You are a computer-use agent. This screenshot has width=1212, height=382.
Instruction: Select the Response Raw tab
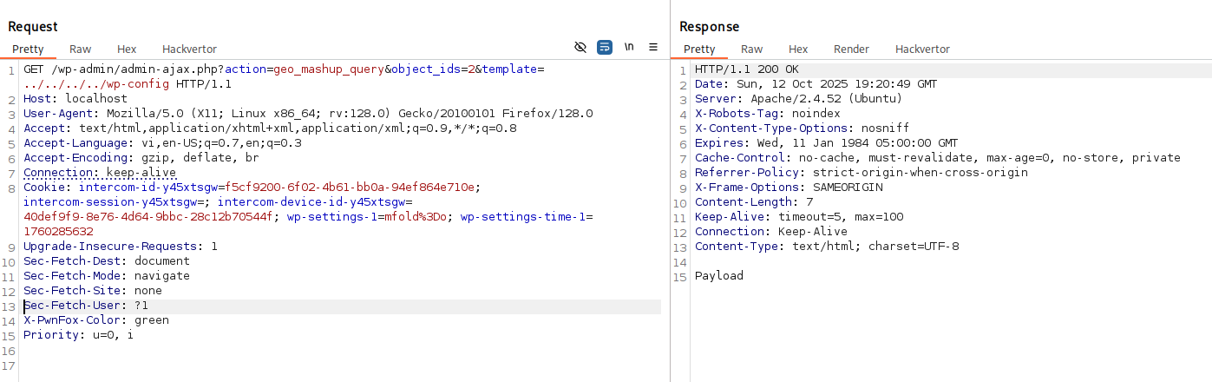752,49
